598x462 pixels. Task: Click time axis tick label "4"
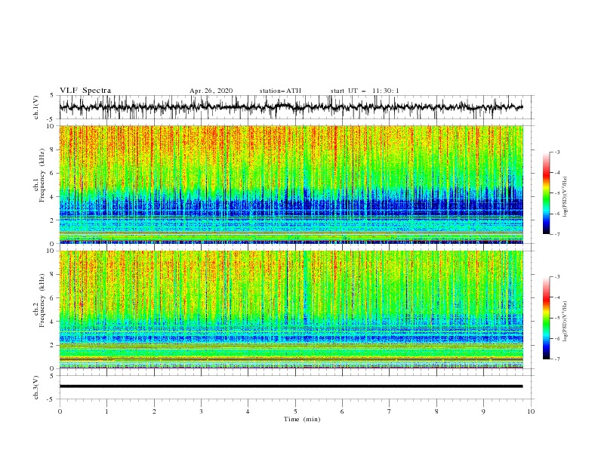[248, 411]
